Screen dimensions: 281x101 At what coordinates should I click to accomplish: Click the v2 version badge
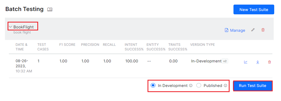coord(225,61)
